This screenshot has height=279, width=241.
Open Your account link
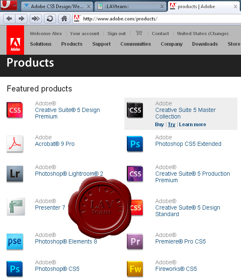pyautogui.click(x=84, y=33)
